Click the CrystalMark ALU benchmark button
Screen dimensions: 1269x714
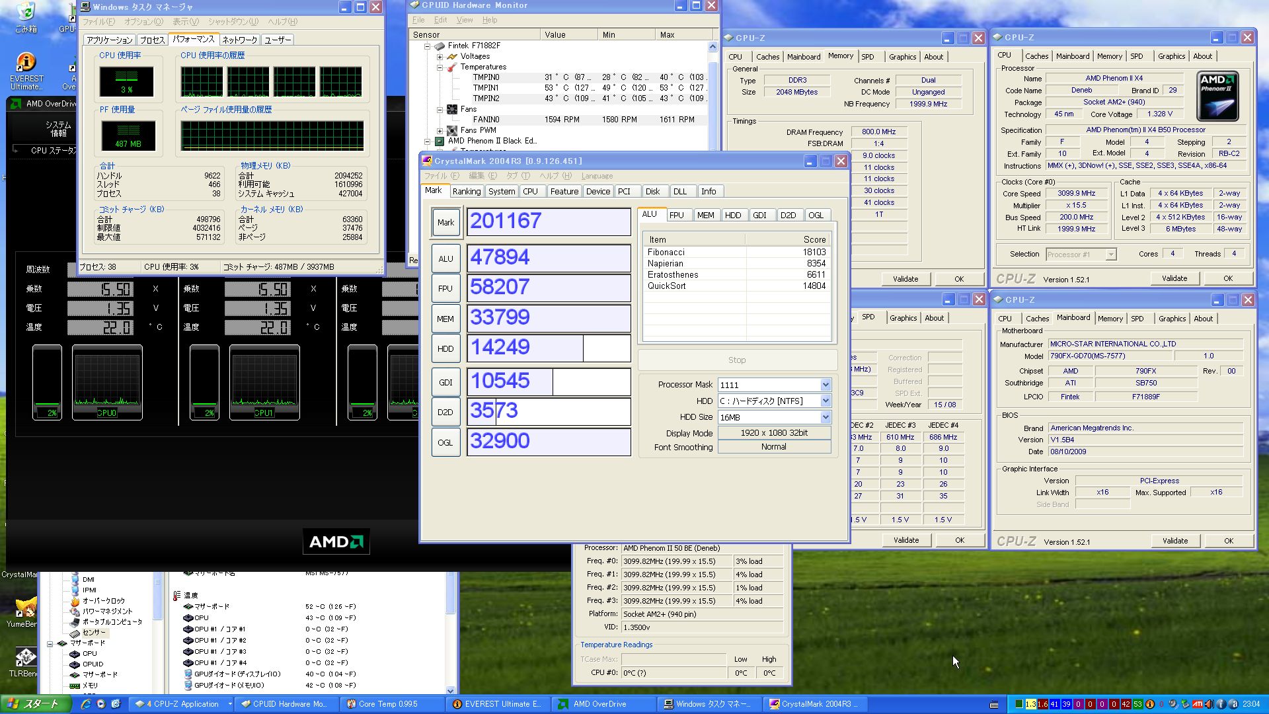445,258
